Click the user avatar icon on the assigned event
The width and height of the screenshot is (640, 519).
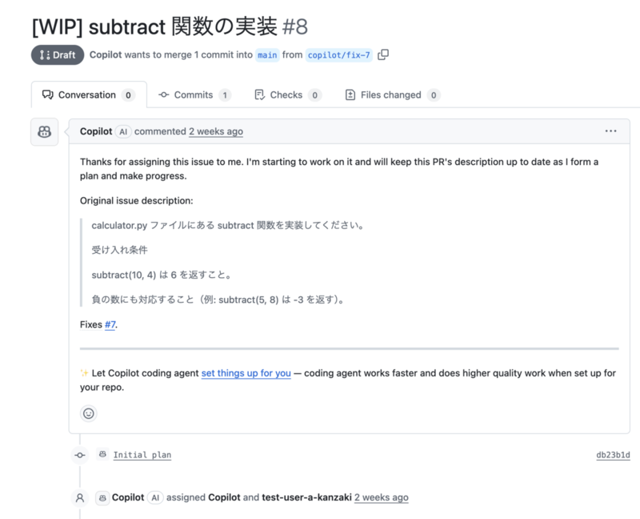[78, 497]
